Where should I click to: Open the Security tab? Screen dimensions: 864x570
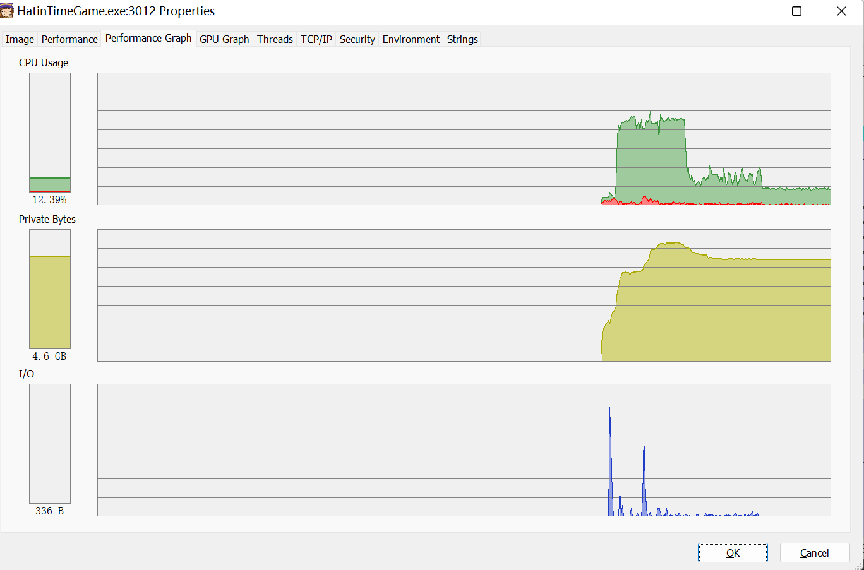tap(357, 39)
